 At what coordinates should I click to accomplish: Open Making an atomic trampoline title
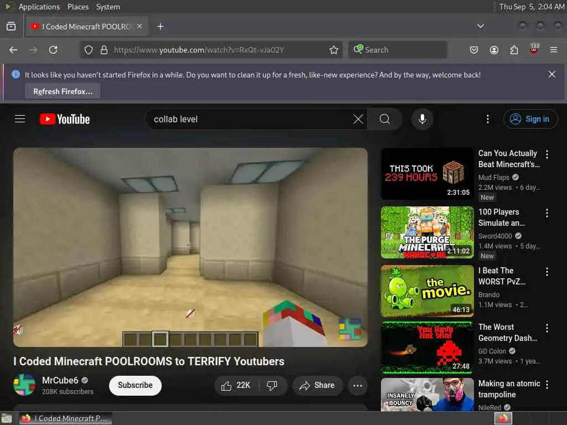[509, 389]
